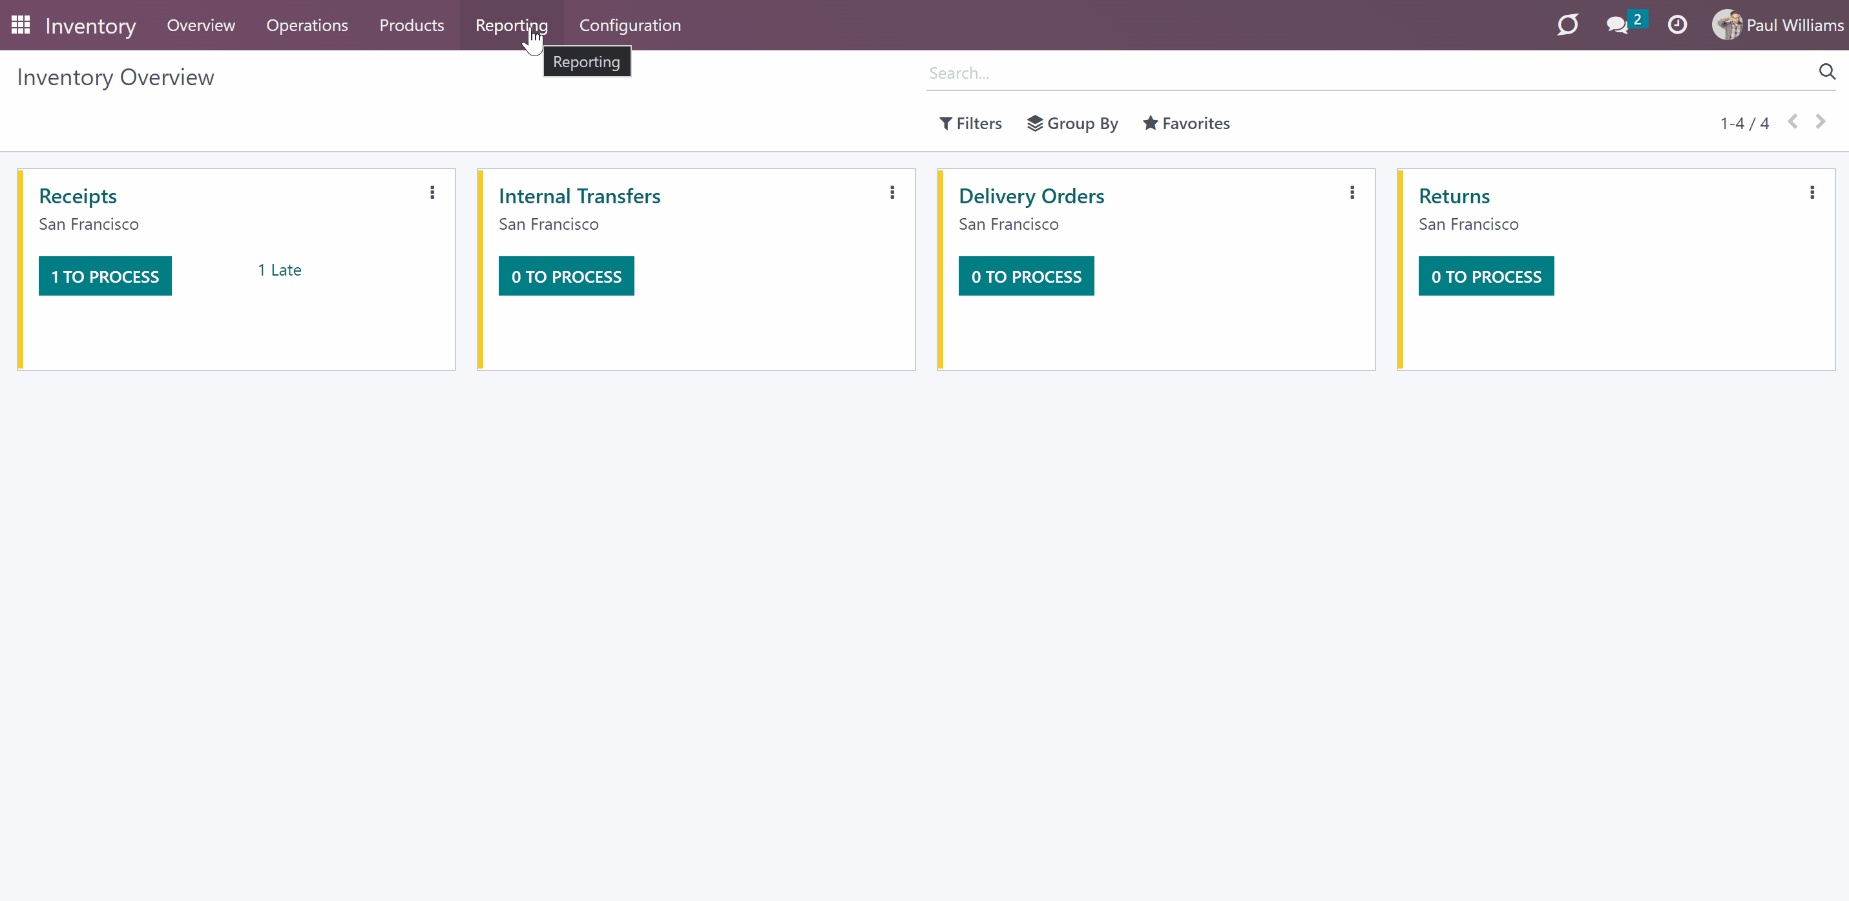Viewport: 1849px width, 901px height.
Task: Open the Configuration menu
Action: click(630, 25)
